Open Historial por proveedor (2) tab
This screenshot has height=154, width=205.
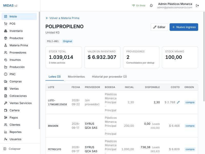tap(109, 76)
